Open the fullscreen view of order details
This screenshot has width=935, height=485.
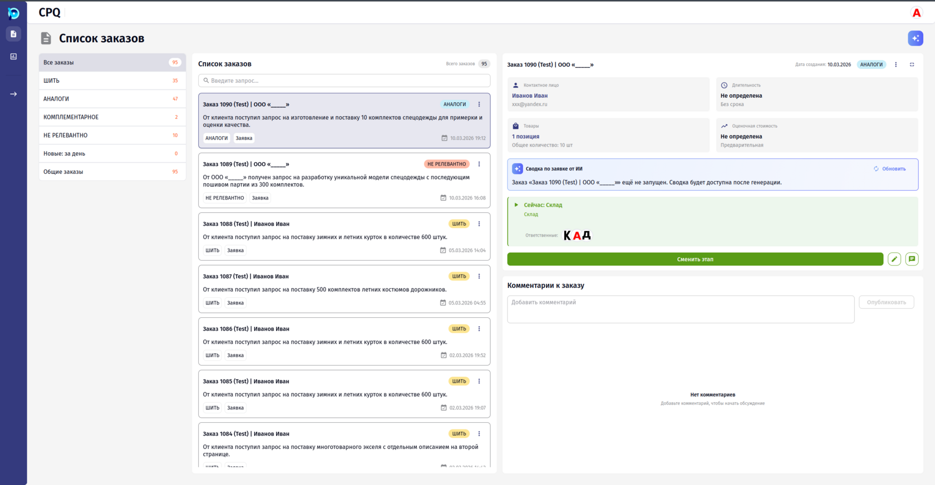[x=912, y=64]
